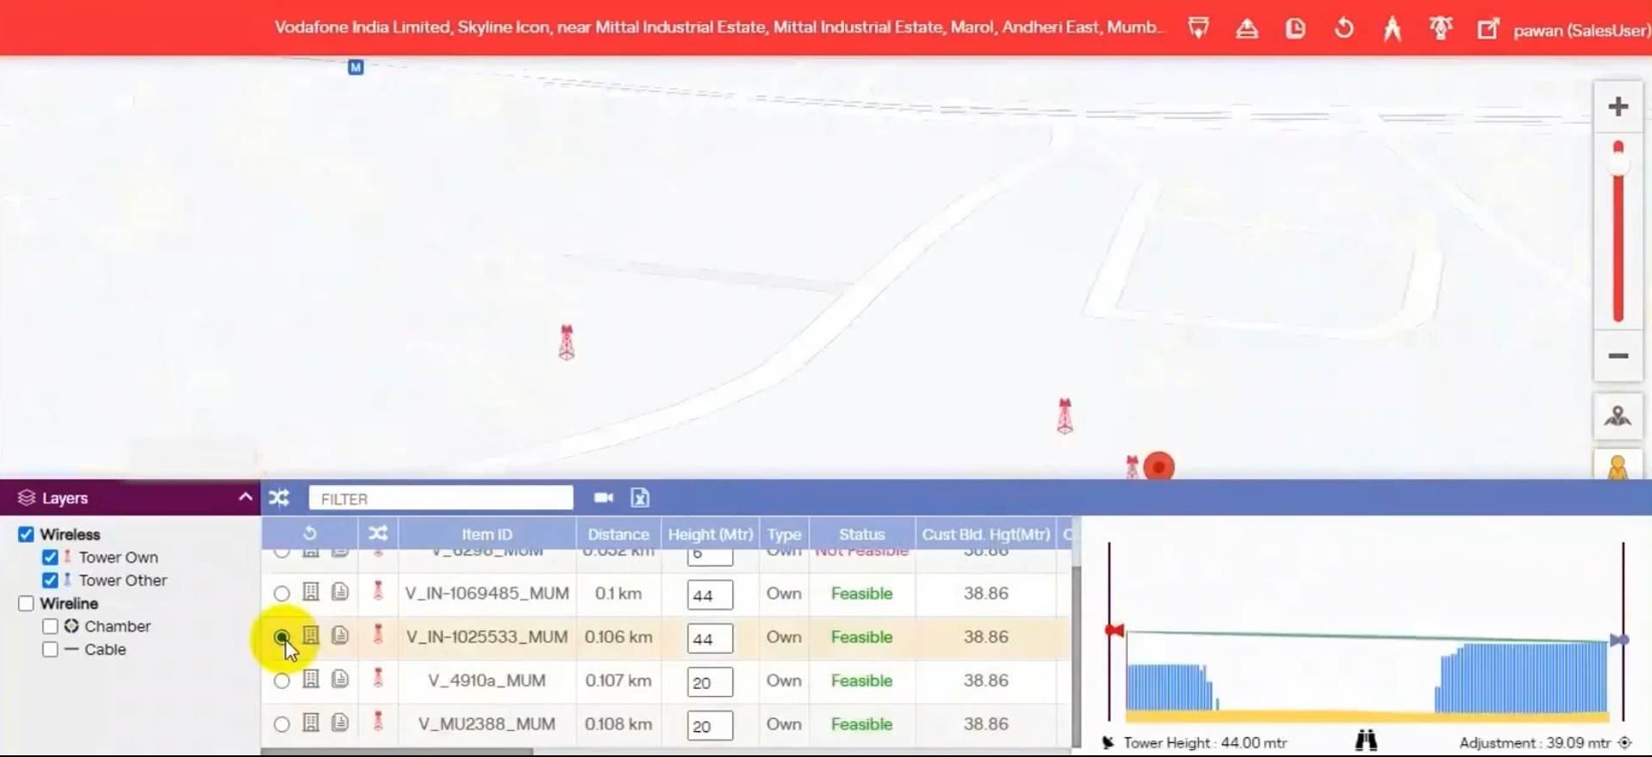The image size is (1652, 757).
Task: Toggle the Wireless layer checkbox
Action: pyautogui.click(x=26, y=534)
